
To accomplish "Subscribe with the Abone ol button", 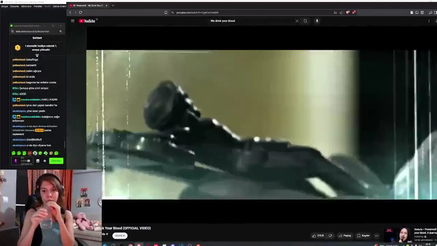I will point(120,236).
